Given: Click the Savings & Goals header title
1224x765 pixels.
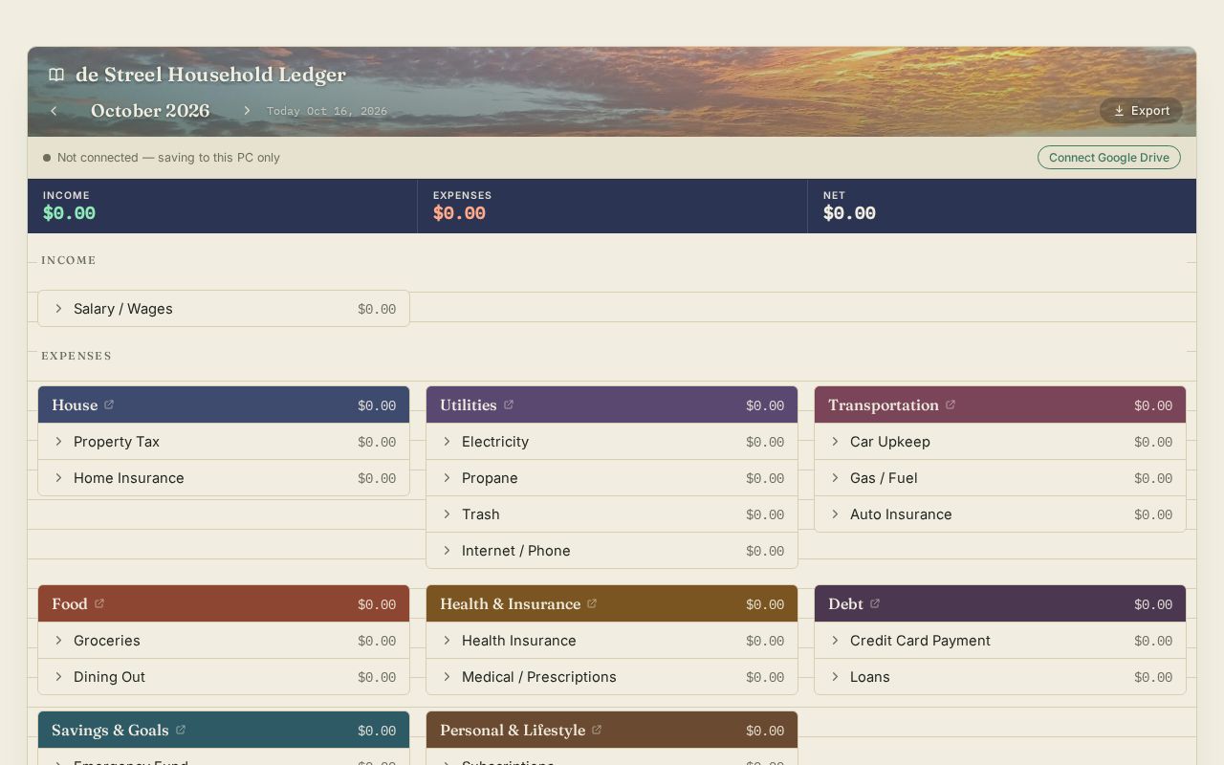Looking at the screenshot, I should (110, 731).
